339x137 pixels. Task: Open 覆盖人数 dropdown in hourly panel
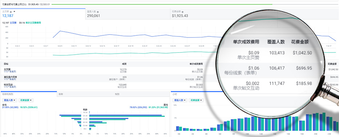pos(179,100)
